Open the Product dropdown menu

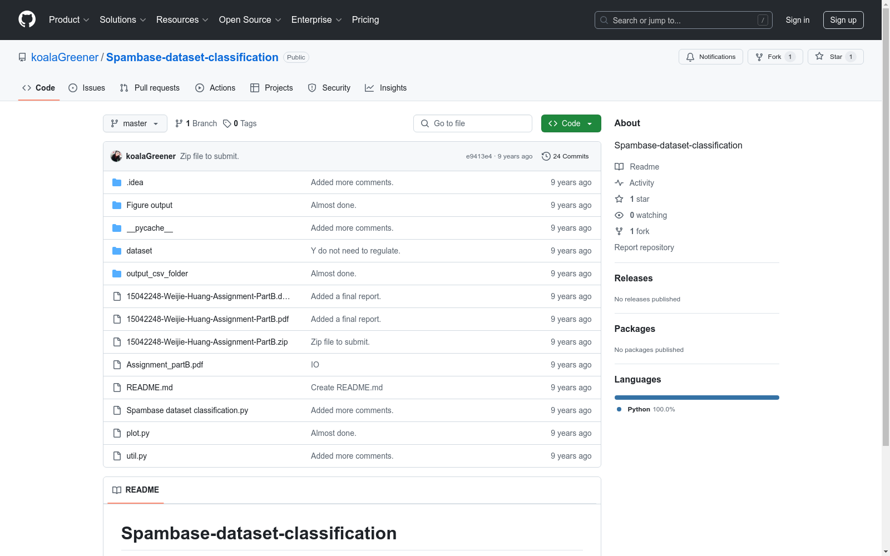(69, 20)
